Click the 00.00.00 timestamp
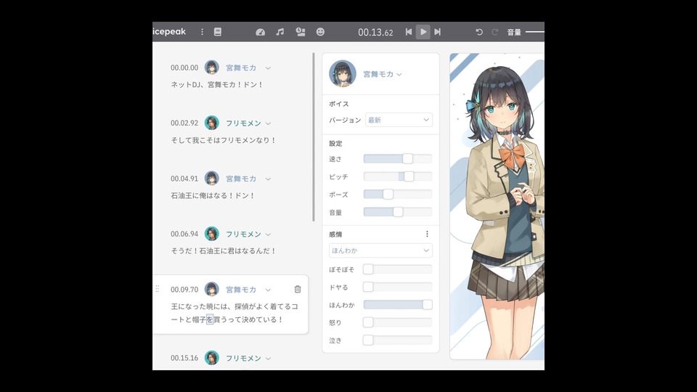Screen dimensions: 697x392 coord(184,68)
